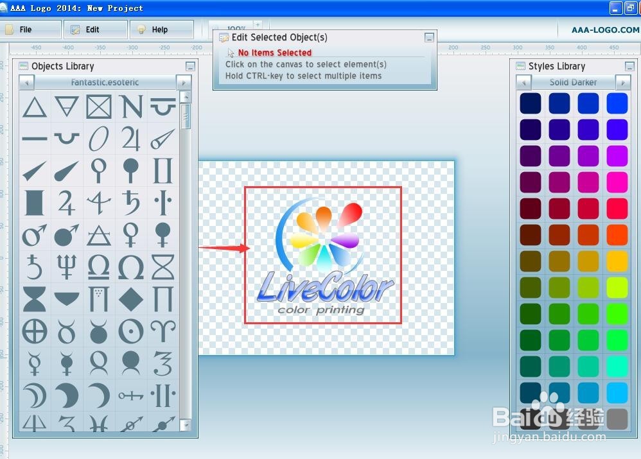The image size is (641, 459).
Task: Insert the filled half-bowl symbol
Action: pyautogui.click(x=67, y=299)
